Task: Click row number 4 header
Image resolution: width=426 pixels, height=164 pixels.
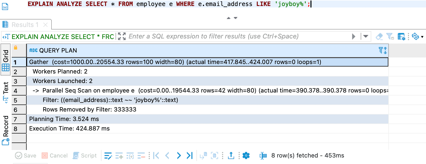Action: click(19, 91)
